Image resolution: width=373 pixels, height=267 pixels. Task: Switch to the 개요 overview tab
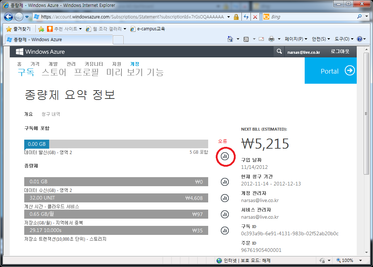pyautogui.click(x=28, y=114)
